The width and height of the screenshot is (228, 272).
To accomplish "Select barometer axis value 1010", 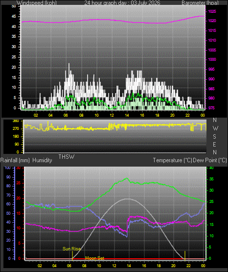I will tap(212, 40).
